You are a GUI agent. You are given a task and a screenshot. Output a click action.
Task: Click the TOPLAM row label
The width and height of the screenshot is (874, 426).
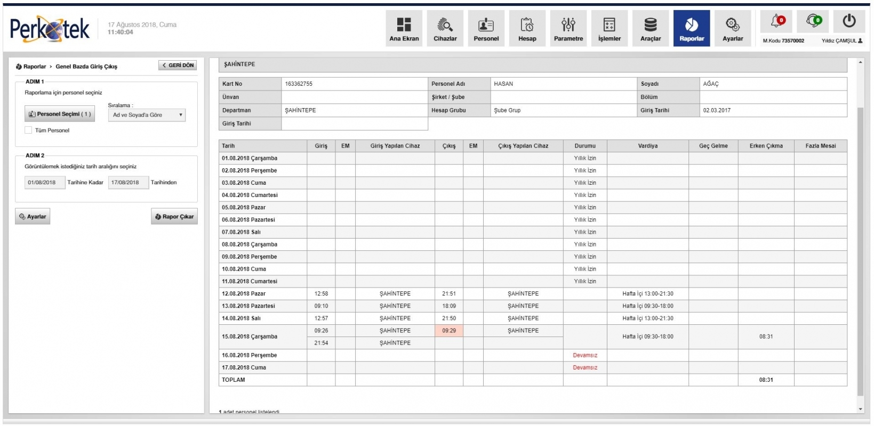tap(234, 380)
